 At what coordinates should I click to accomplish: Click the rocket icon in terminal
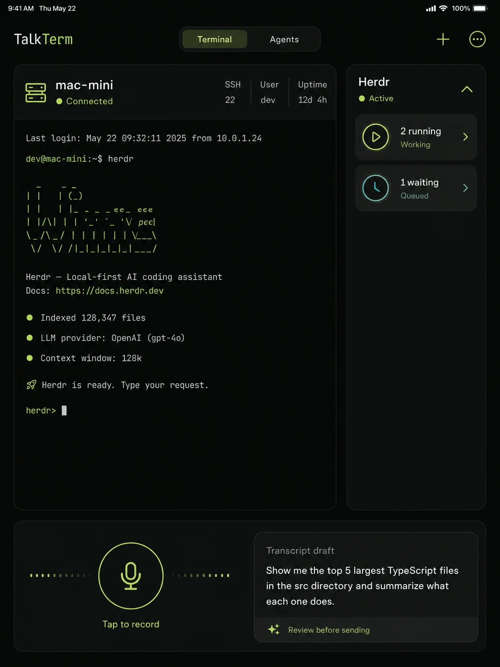(x=31, y=385)
